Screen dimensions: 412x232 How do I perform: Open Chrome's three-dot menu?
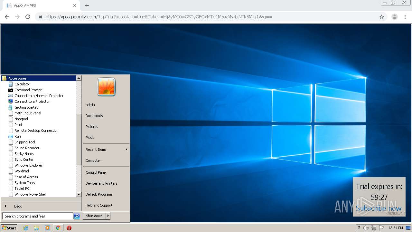click(x=405, y=17)
